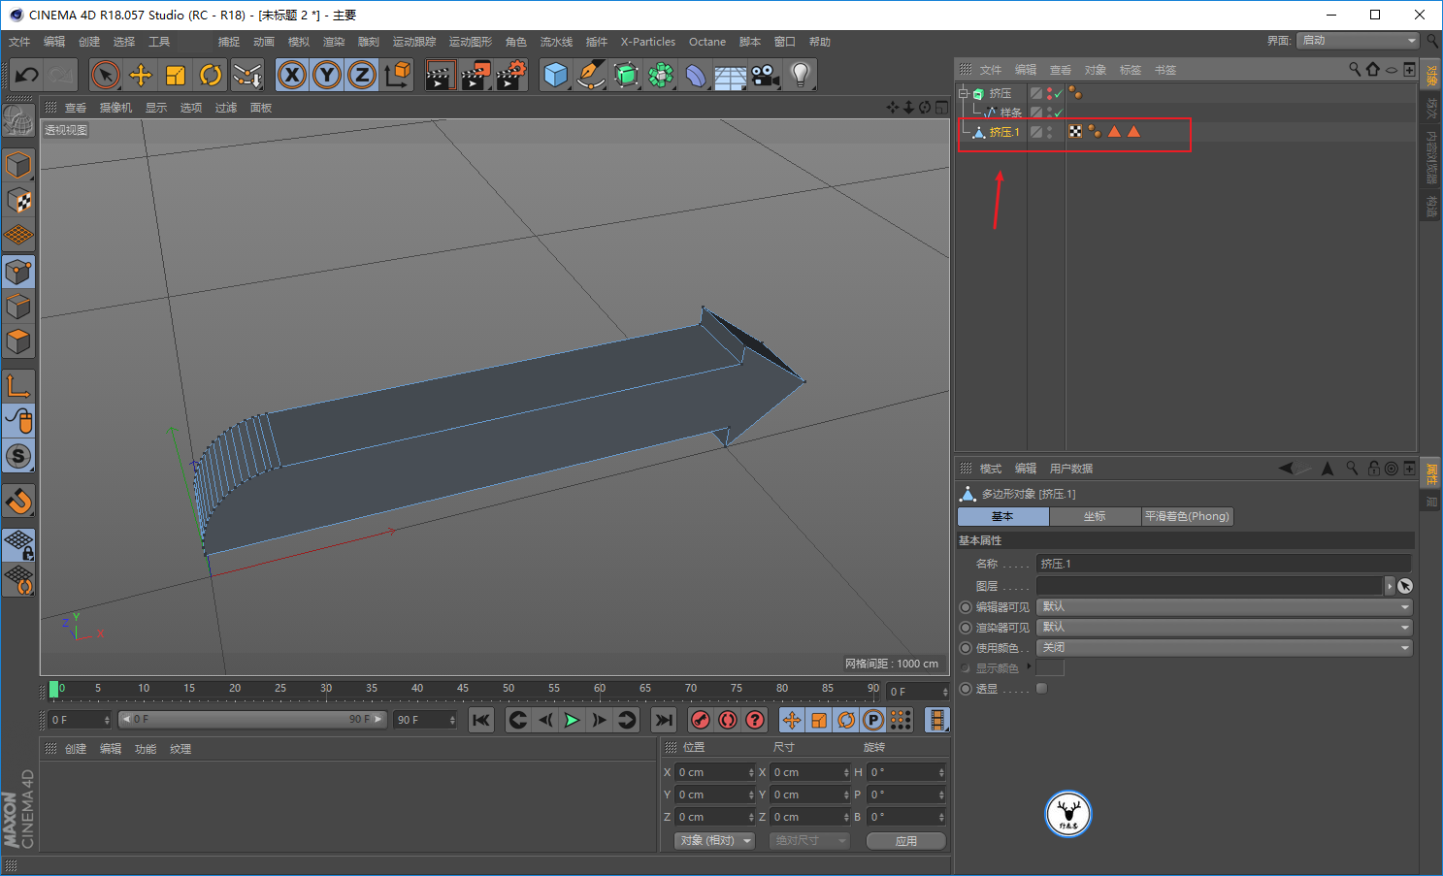Toggle visibility dots of 挤压.1 object
Image resolution: width=1443 pixels, height=876 pixels.
point(1050,132)
